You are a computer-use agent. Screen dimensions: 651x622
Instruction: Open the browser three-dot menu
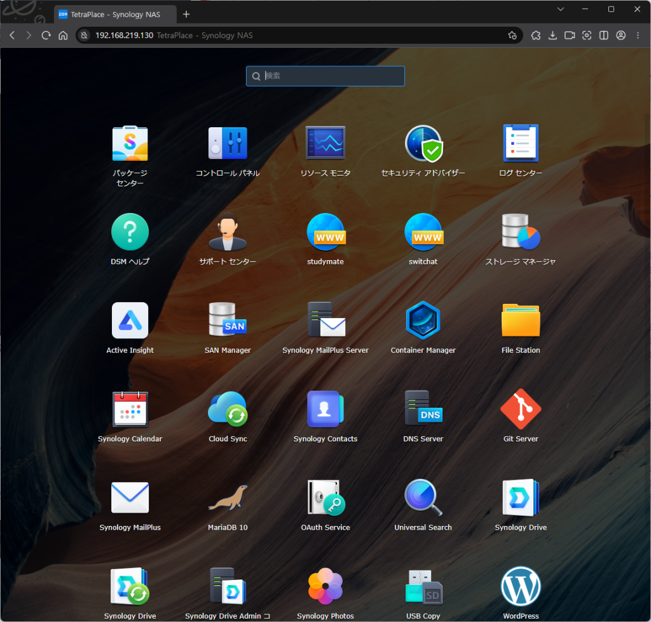[638, 35]
